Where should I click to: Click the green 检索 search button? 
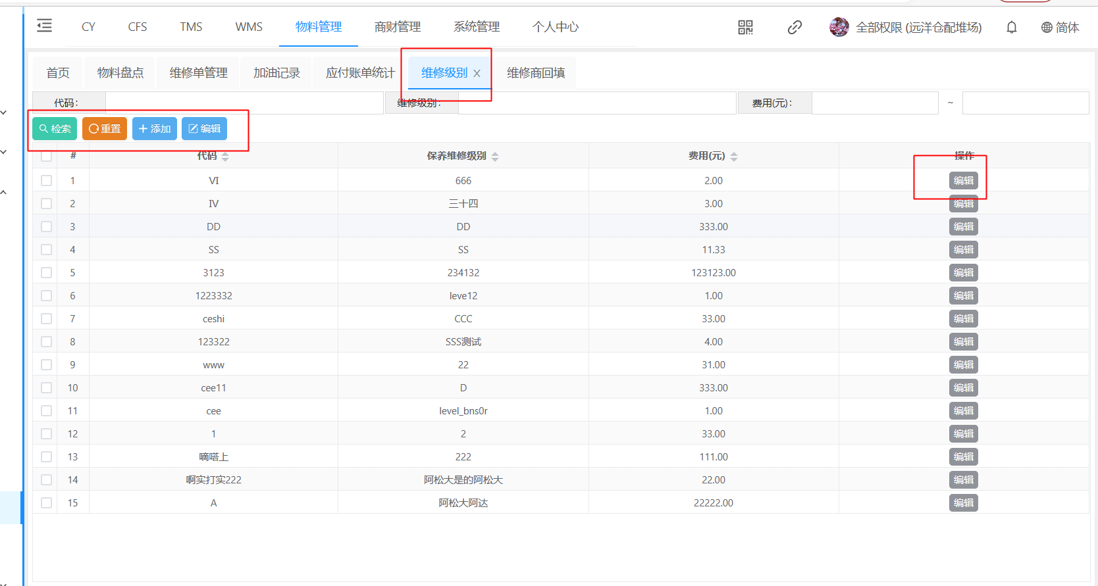coord(55,129)
